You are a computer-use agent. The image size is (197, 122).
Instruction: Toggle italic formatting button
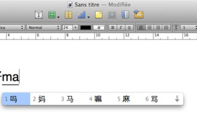pos(121,28)
